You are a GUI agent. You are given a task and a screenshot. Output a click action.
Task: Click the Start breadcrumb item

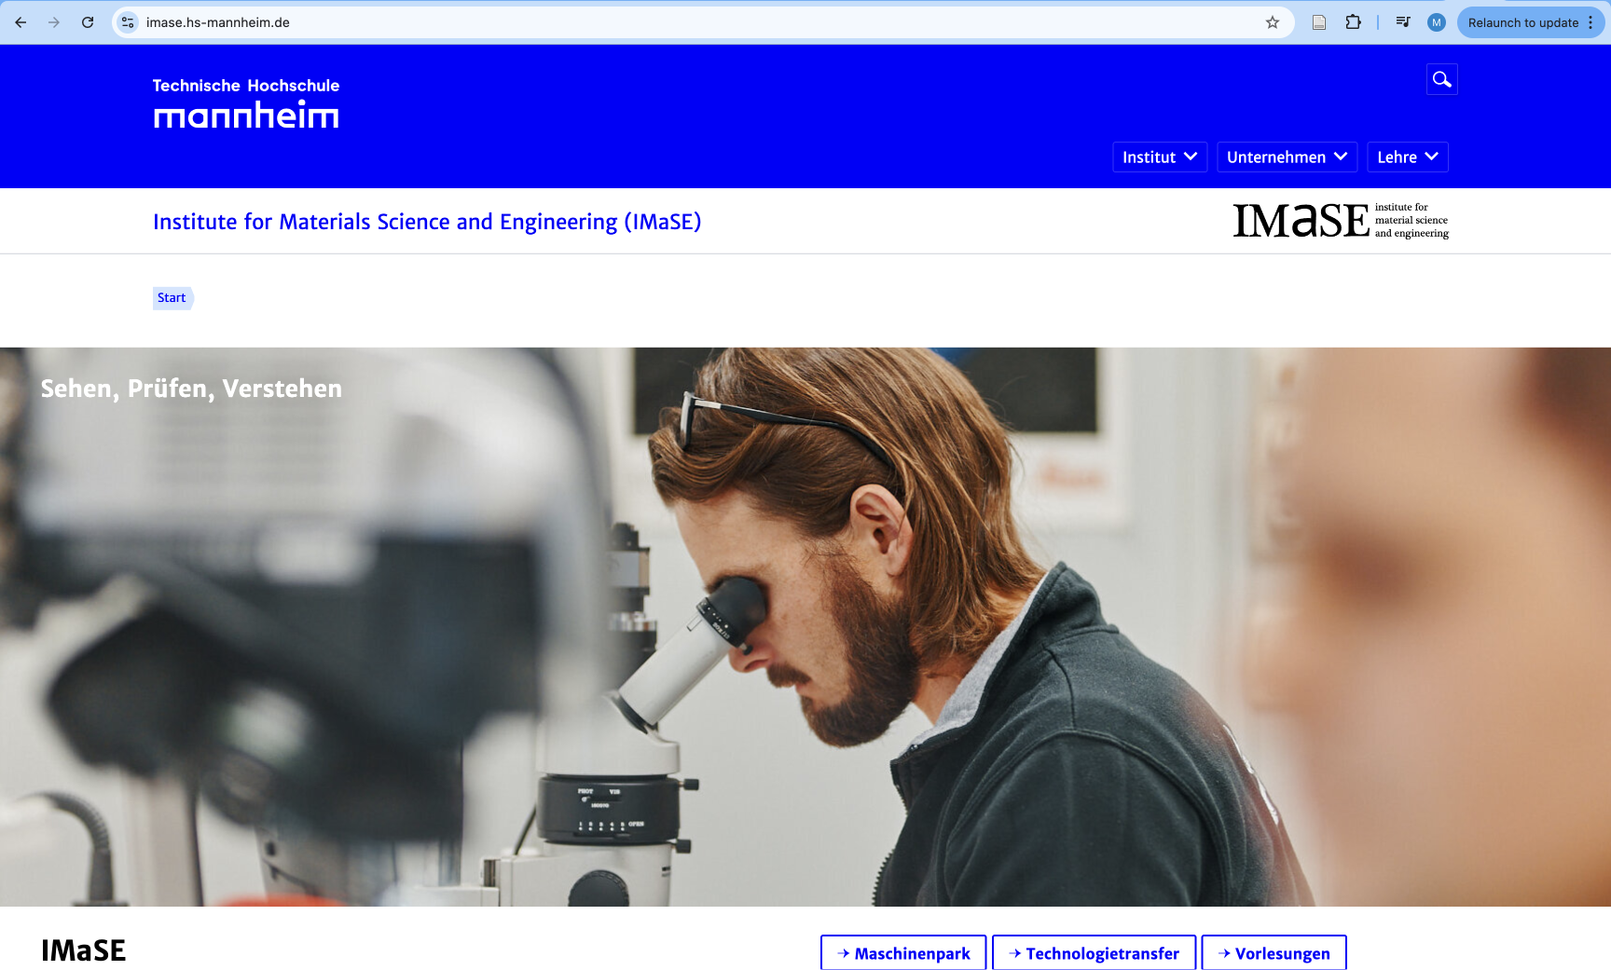pyautogui.click(x=172, y=298)
